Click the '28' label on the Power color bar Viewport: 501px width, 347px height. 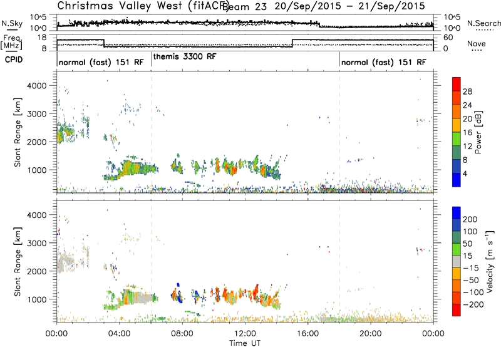(x=467, y=91)
